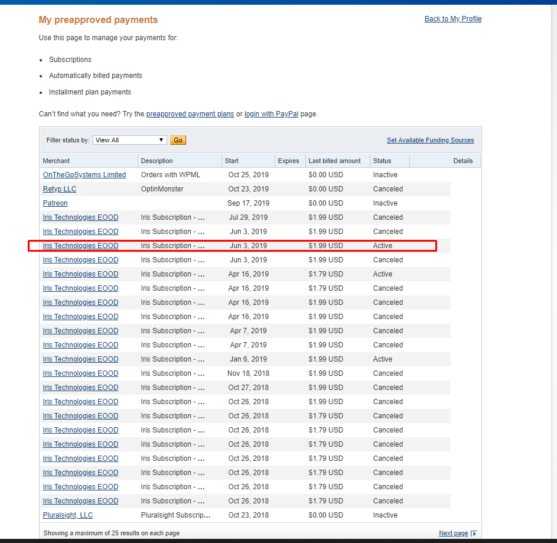Image resolution: width=557 pixels, height=543 pixels.
Task: Open canceled $1.79 Iris link from Apr 16, 2019
Action: (x=80, y=288)
